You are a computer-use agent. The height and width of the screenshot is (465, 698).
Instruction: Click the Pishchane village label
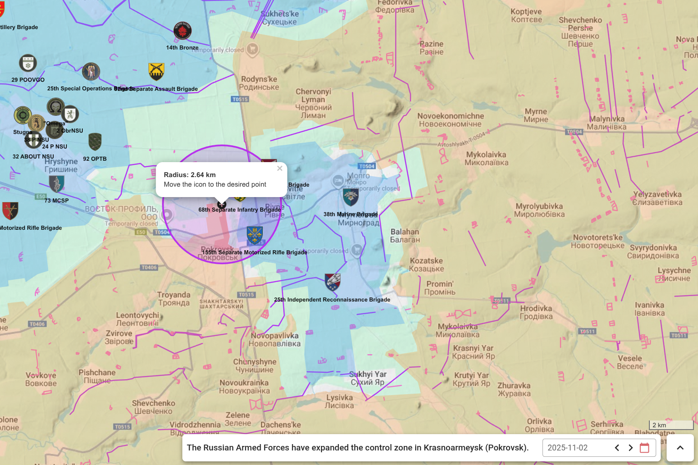click(x=97, y=376)
